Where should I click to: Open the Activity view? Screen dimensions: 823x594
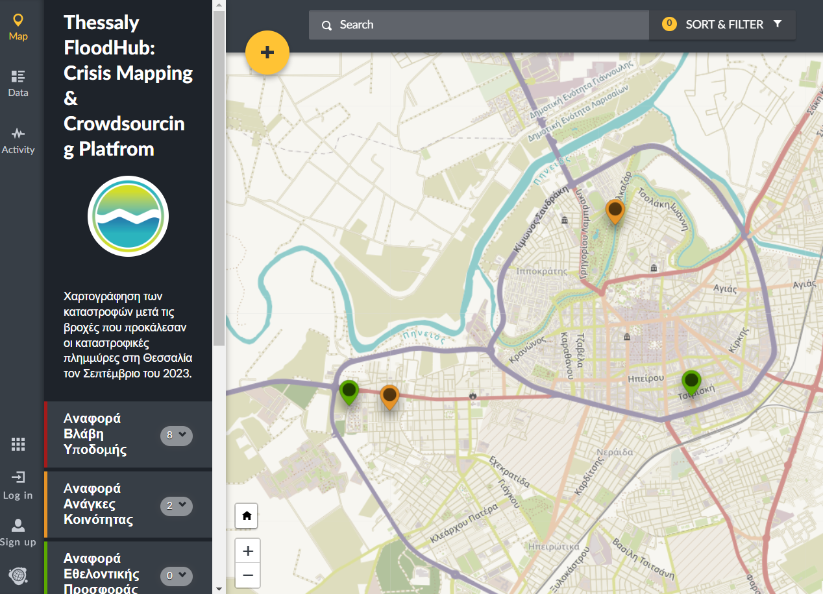tap(18, 140)
